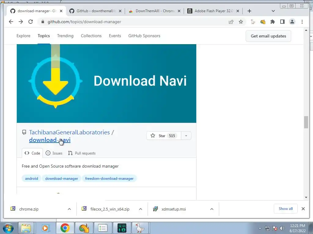Viewport: 313px width, 234px height.
Task: Click the android topic tag
Action: point(31,179)
